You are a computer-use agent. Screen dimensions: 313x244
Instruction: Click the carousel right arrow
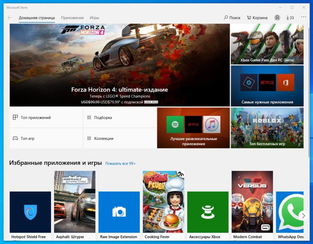[x=304, y=216]
